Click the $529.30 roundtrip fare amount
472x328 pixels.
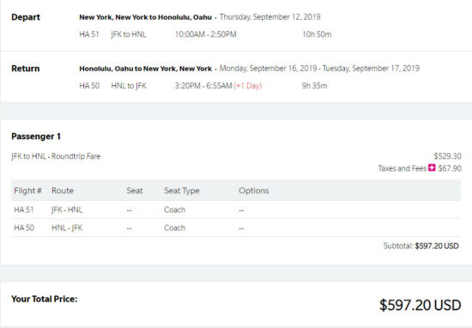tap(447, 156)
